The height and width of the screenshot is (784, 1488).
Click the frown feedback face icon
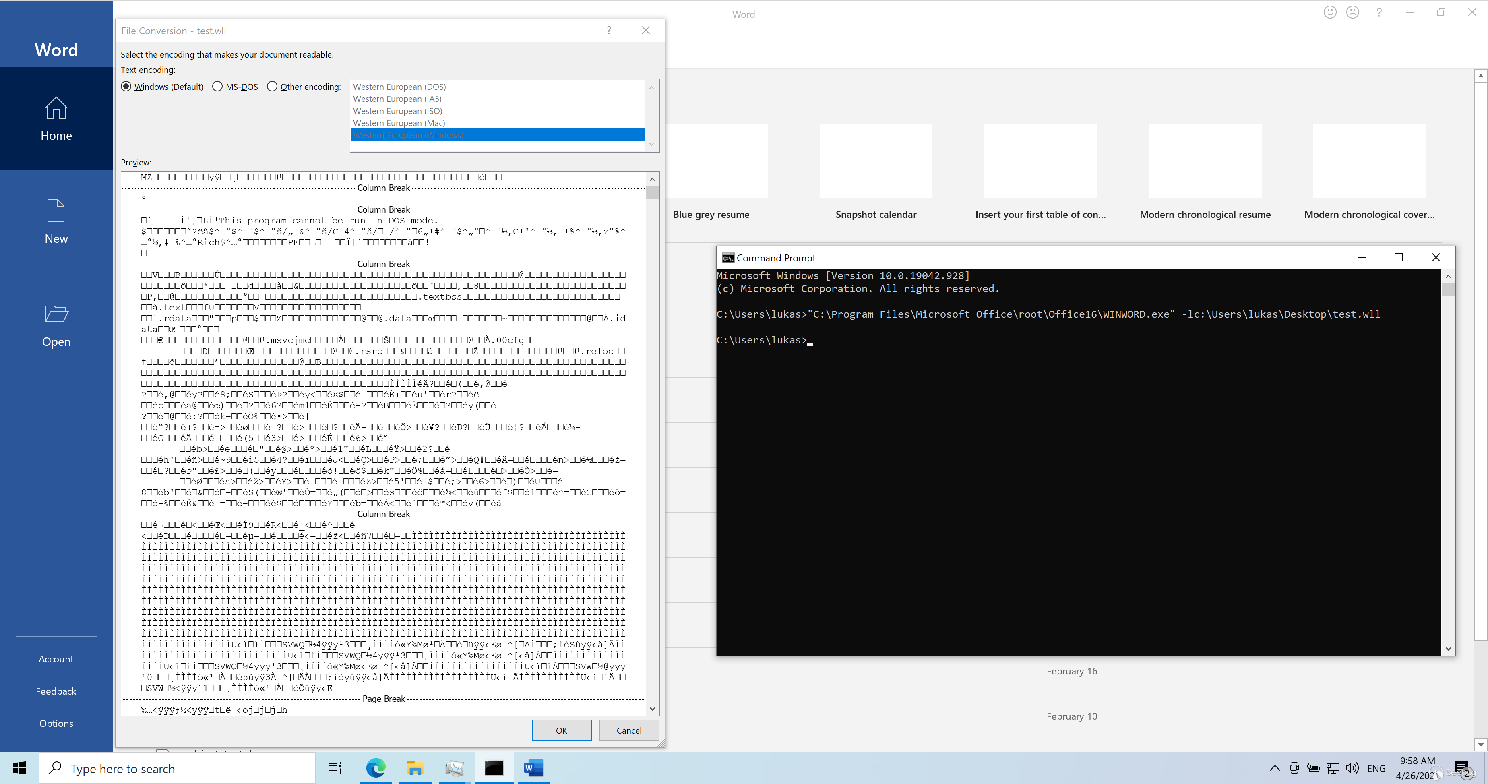[x=1352, y=13]
